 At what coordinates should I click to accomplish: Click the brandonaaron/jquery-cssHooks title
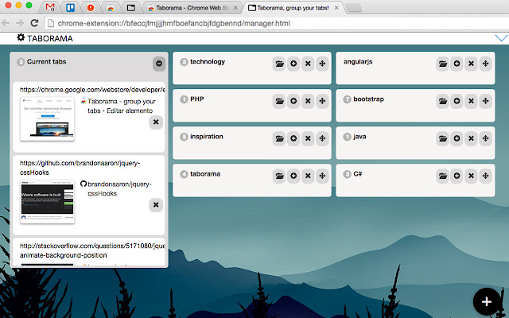pyautogui.click(x=119, y=189)
